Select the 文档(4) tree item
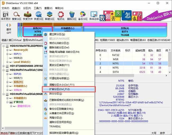This screenshot has height=135, width=172. 18,90
